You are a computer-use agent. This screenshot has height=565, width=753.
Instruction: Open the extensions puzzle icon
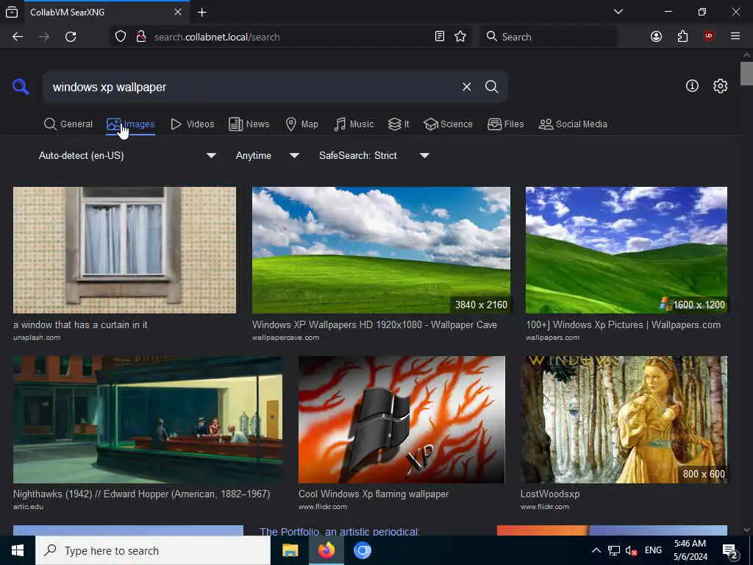point(682,37)
